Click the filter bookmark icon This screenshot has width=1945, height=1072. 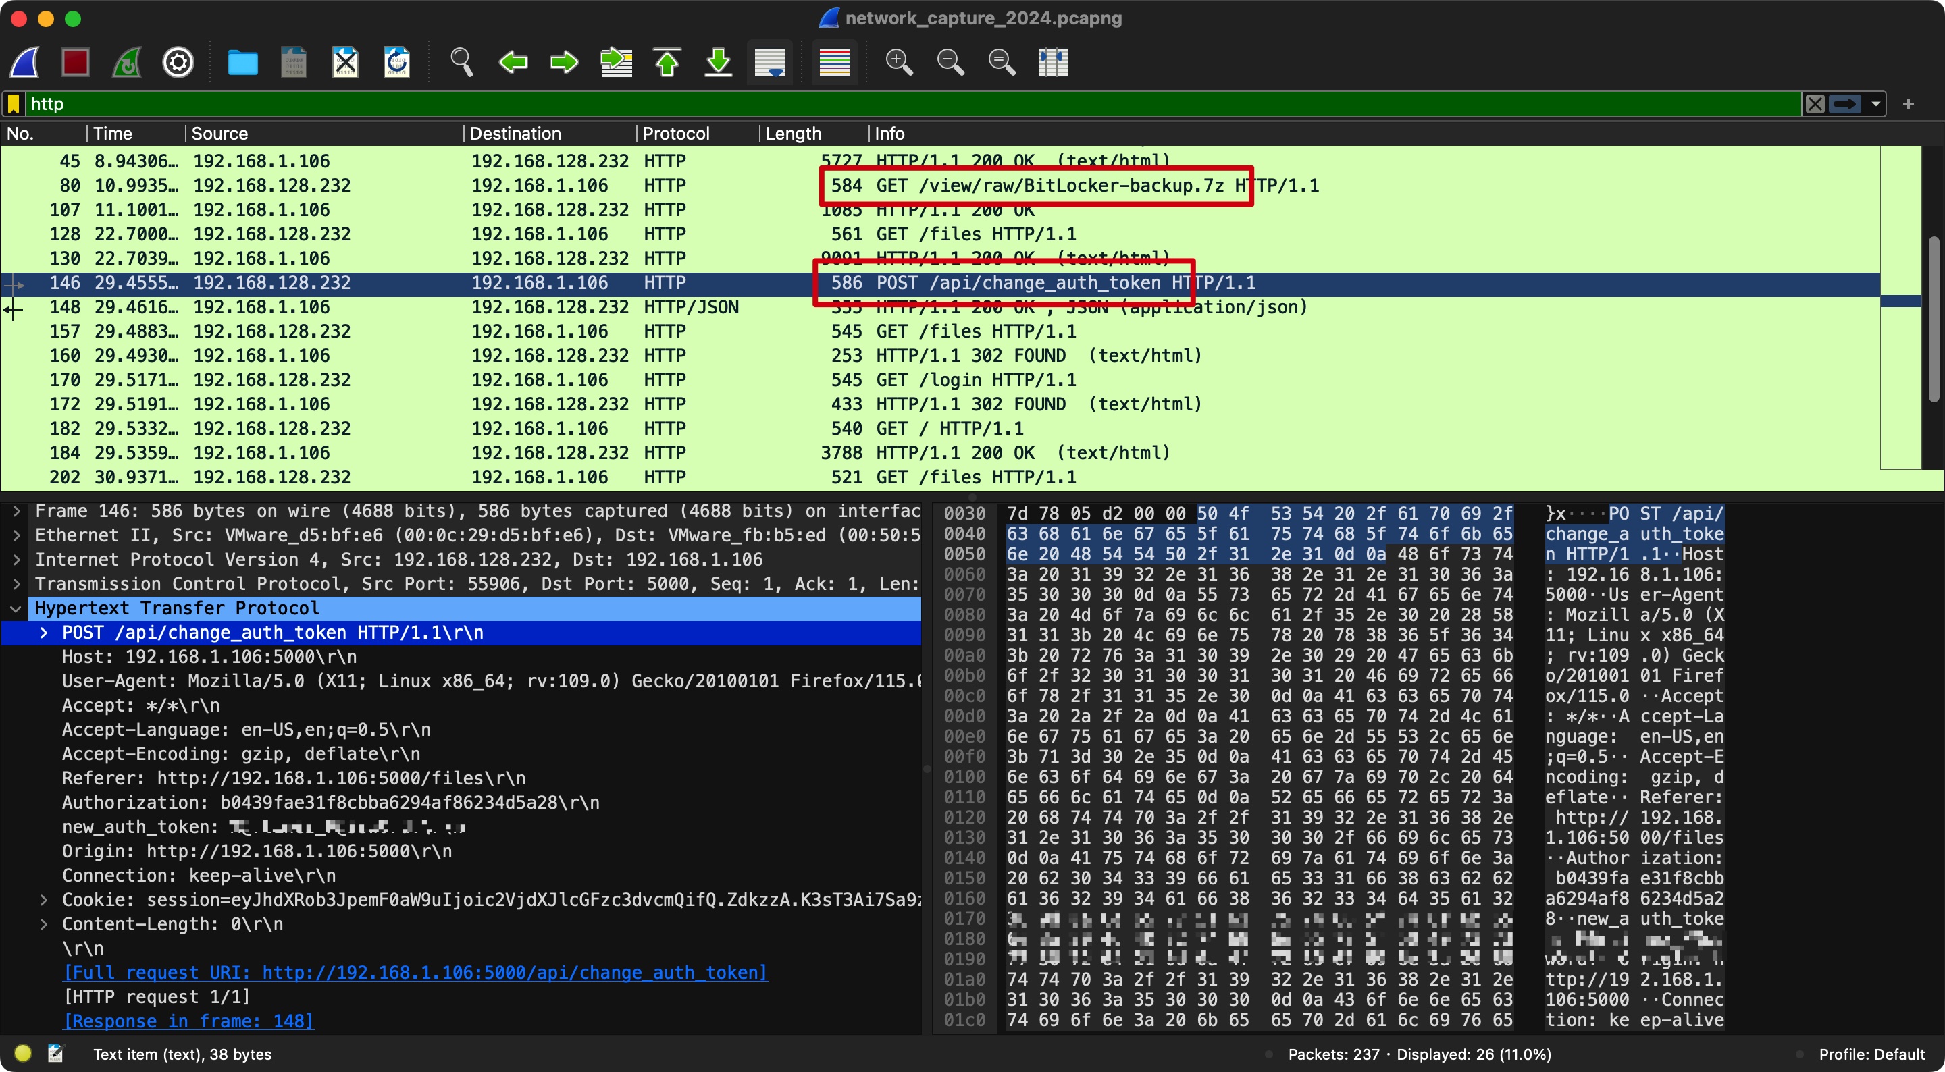pos(14,104)
